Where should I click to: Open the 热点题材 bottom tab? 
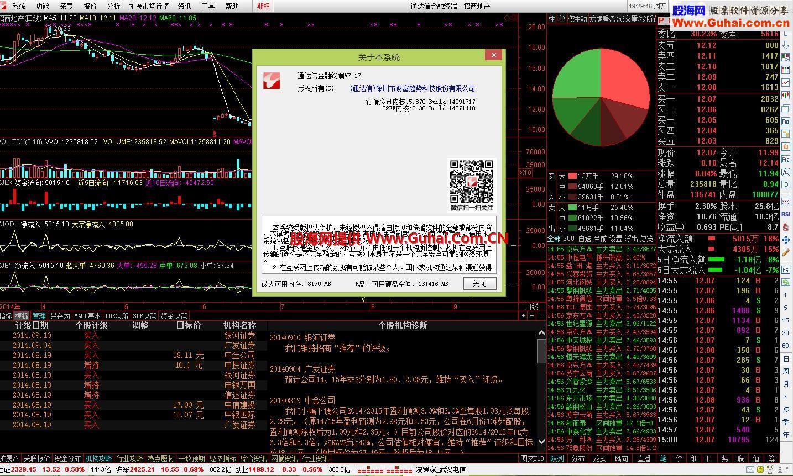[160, 458]
